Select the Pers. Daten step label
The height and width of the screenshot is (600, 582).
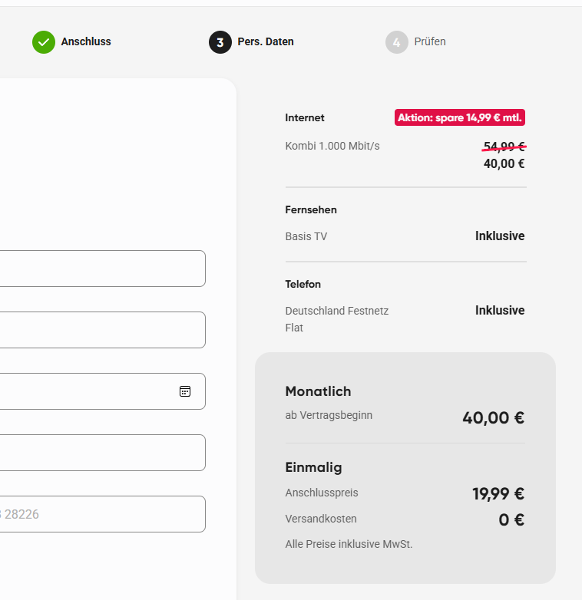(x=266, y=42)
